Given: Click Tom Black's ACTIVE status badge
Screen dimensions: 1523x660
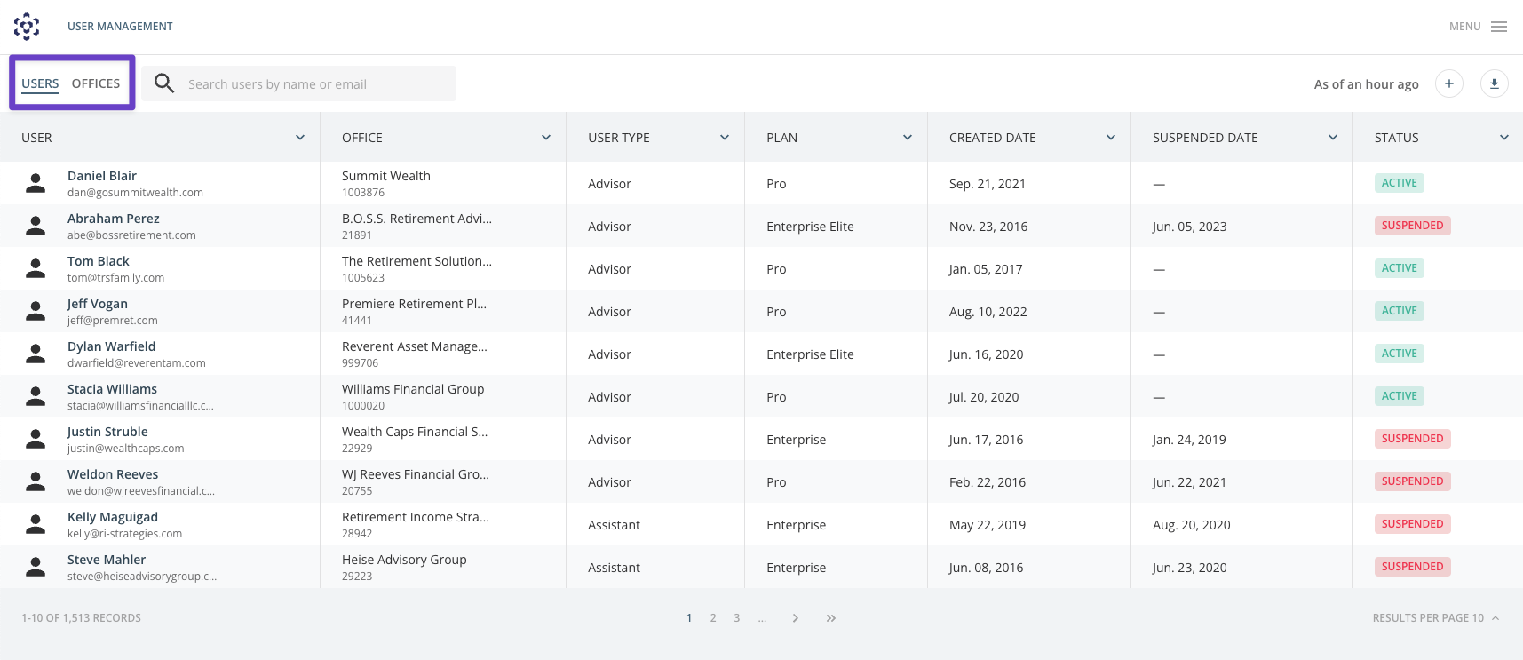Looking at the screenshot, I should pos(1400,268).
